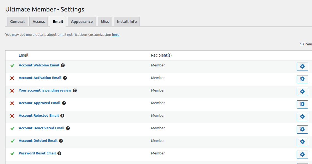The height and width of the screenshot is (164, 312).
Task: Click red X status of Account Rejected Email
Action: coord(12,116)
